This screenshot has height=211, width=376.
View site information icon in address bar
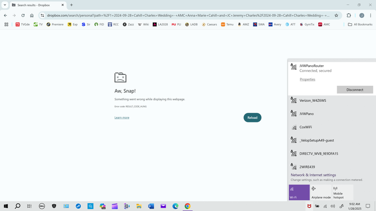click(x=42, y=15)
